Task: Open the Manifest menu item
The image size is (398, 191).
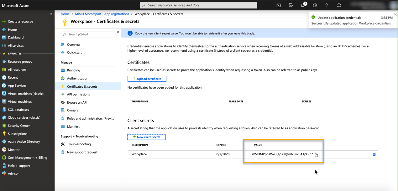Action: click(x=73, y=126)
